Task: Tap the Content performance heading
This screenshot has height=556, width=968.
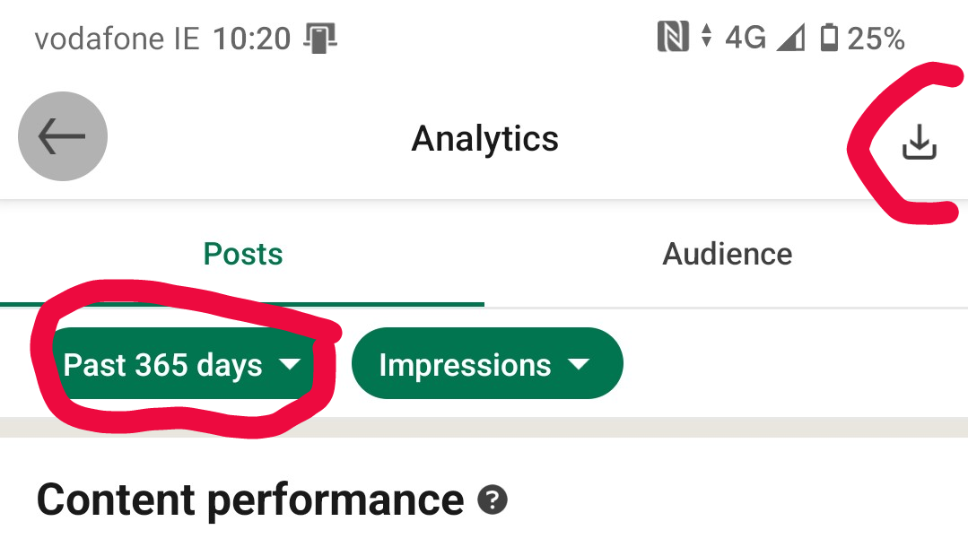Action: [250, 500]
